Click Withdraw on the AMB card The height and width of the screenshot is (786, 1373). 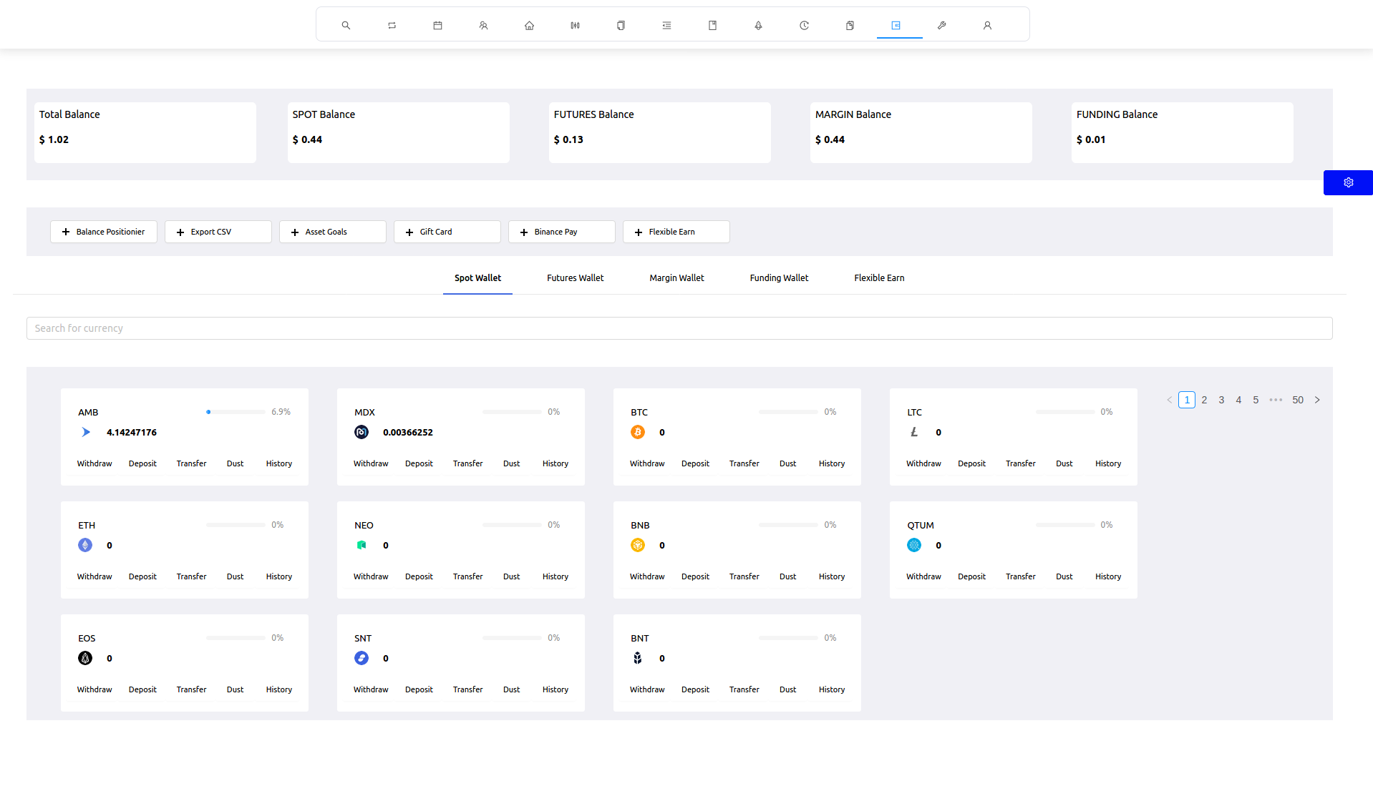pos(94,463)
